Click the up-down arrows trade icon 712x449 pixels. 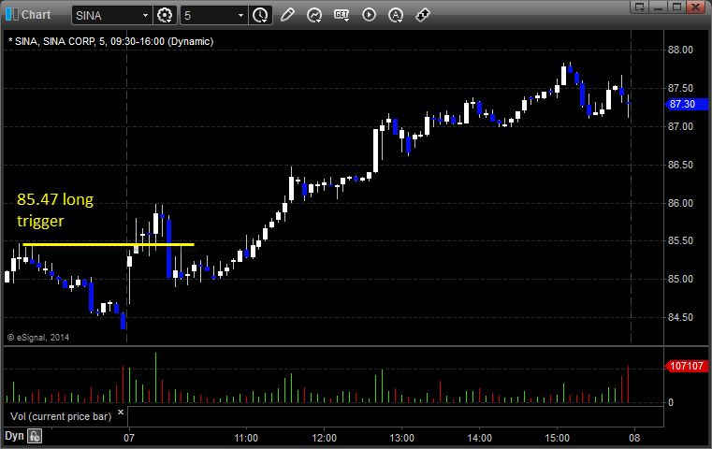click(x=423, y=15)
